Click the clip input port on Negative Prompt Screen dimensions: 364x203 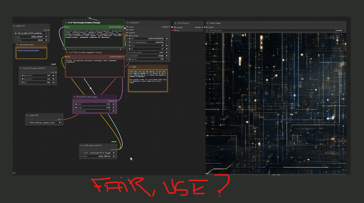(66, 57)
